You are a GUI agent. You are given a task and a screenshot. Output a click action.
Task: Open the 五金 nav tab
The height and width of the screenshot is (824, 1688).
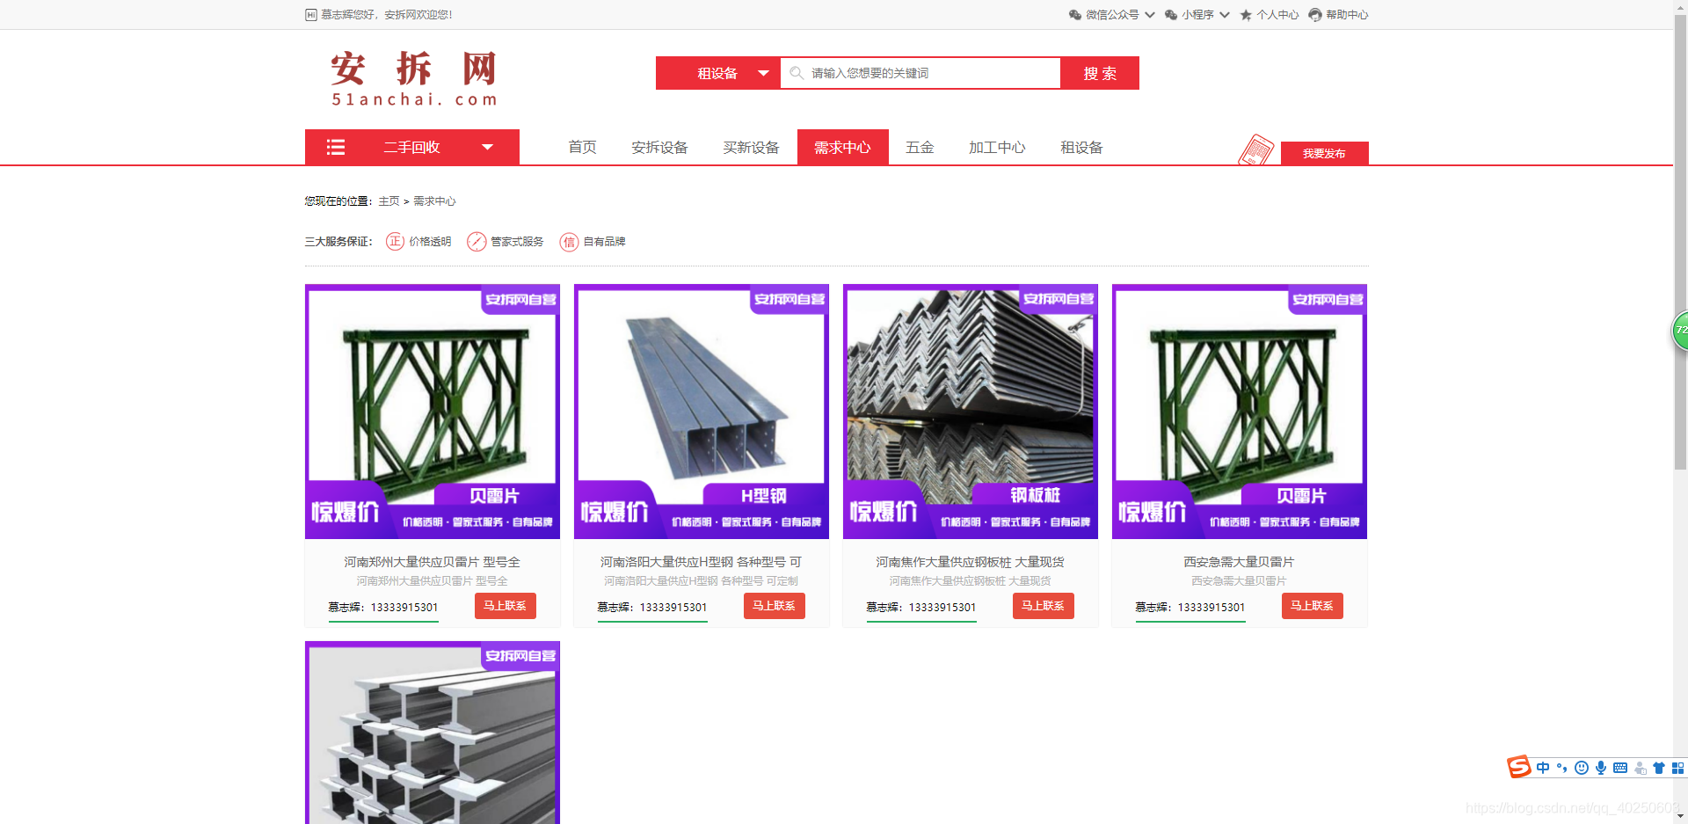coord(920,147)
